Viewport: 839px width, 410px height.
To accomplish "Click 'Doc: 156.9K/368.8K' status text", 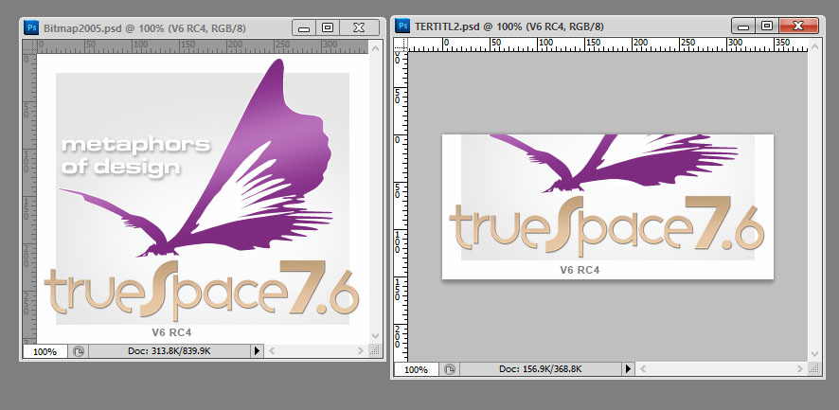I will (x=541, y=368).
